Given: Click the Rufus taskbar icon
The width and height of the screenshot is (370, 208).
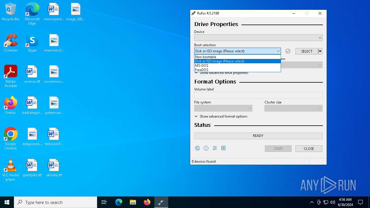Looking at the screenshot, I should coord(161,202).
